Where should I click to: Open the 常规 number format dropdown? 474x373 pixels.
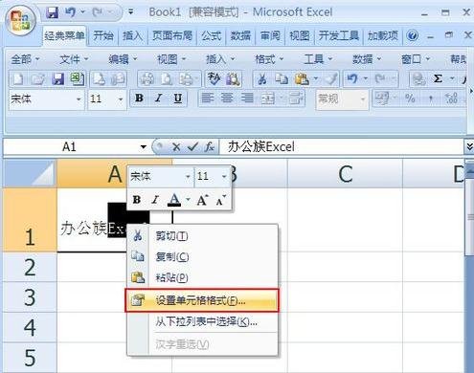click(363, 99)
